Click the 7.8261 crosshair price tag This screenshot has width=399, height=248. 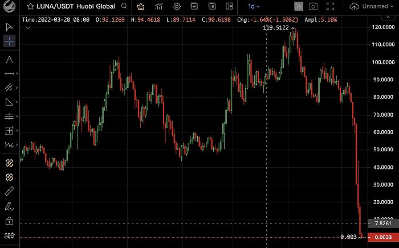(x=383, y=224)
